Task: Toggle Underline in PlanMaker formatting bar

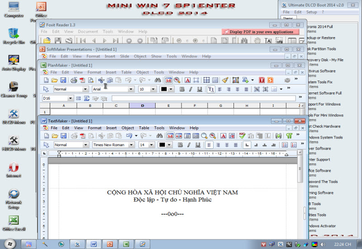Action: pos(200,89)
